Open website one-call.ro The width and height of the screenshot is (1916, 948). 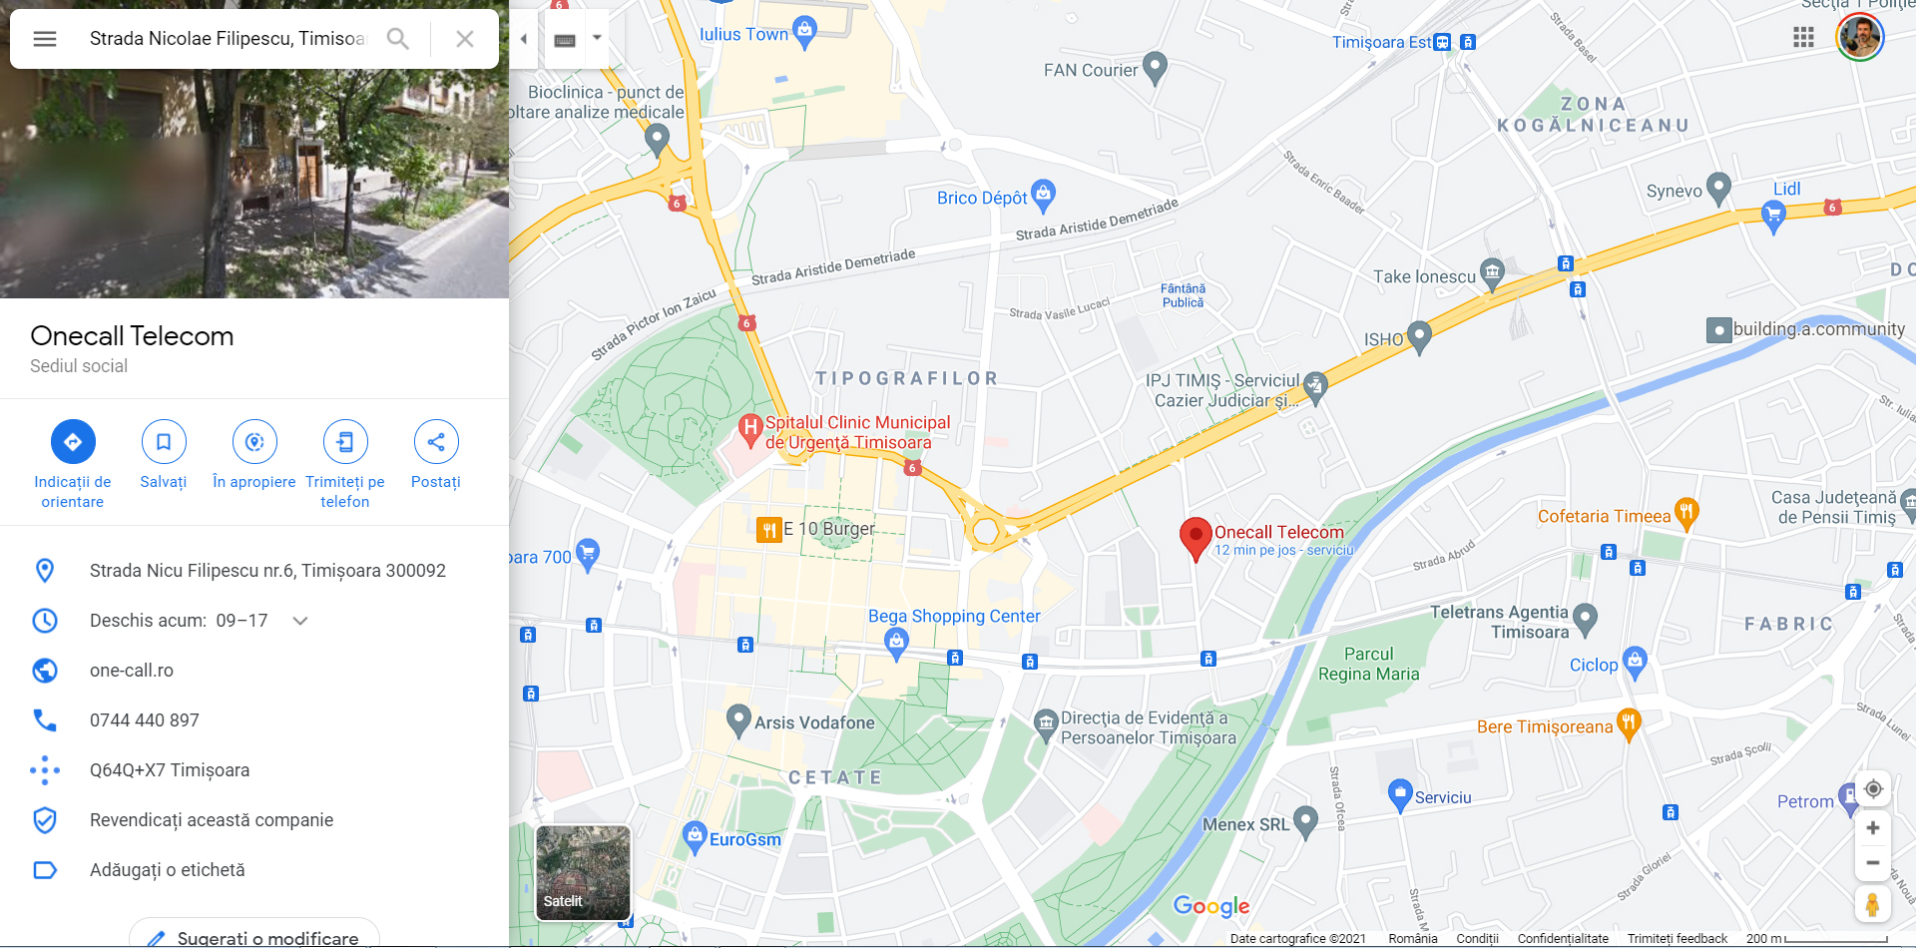pos(132,671)
